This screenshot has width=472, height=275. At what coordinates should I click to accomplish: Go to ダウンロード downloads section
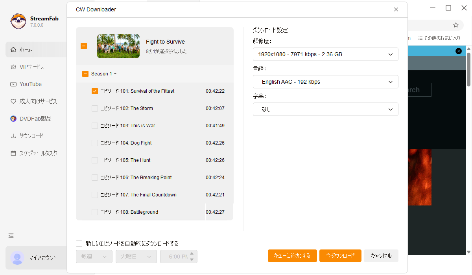(x=31, y=136)
